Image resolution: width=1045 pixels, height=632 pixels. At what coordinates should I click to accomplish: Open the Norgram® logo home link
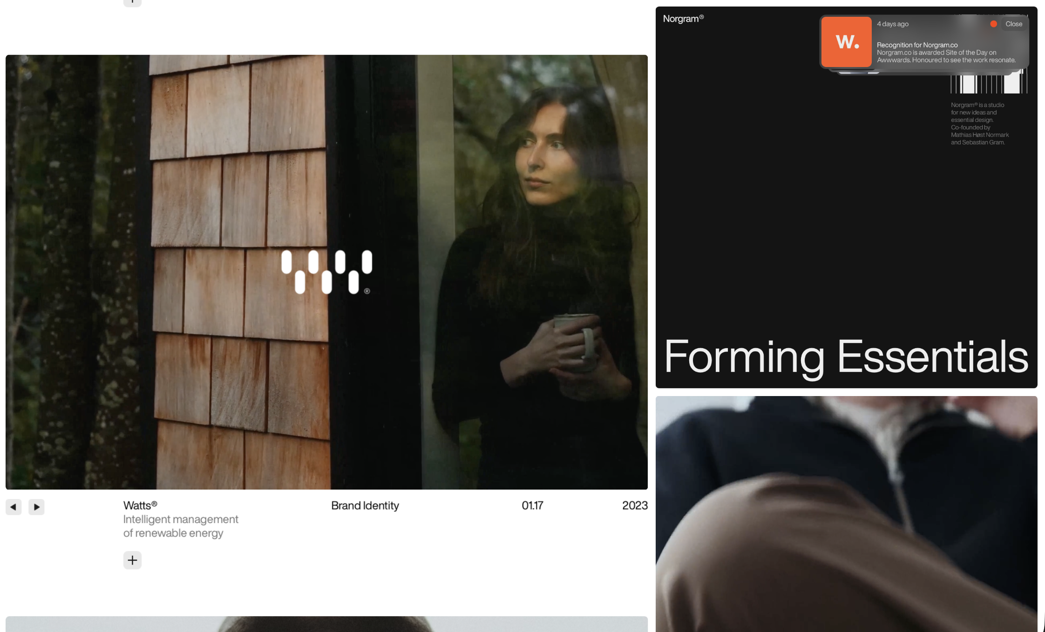tap(683, 19)
